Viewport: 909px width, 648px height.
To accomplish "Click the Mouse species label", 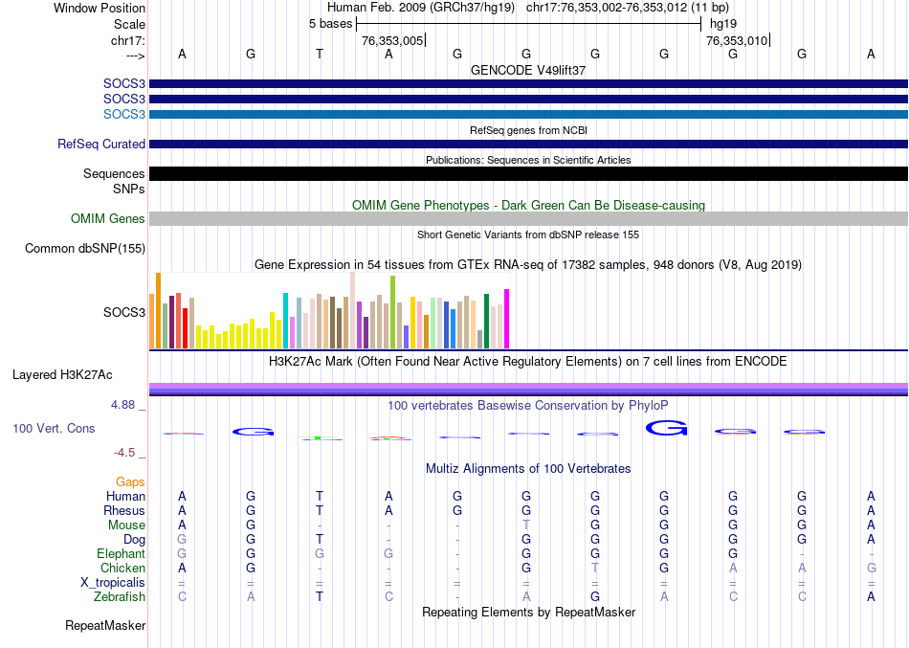I will tap(126, 525).
